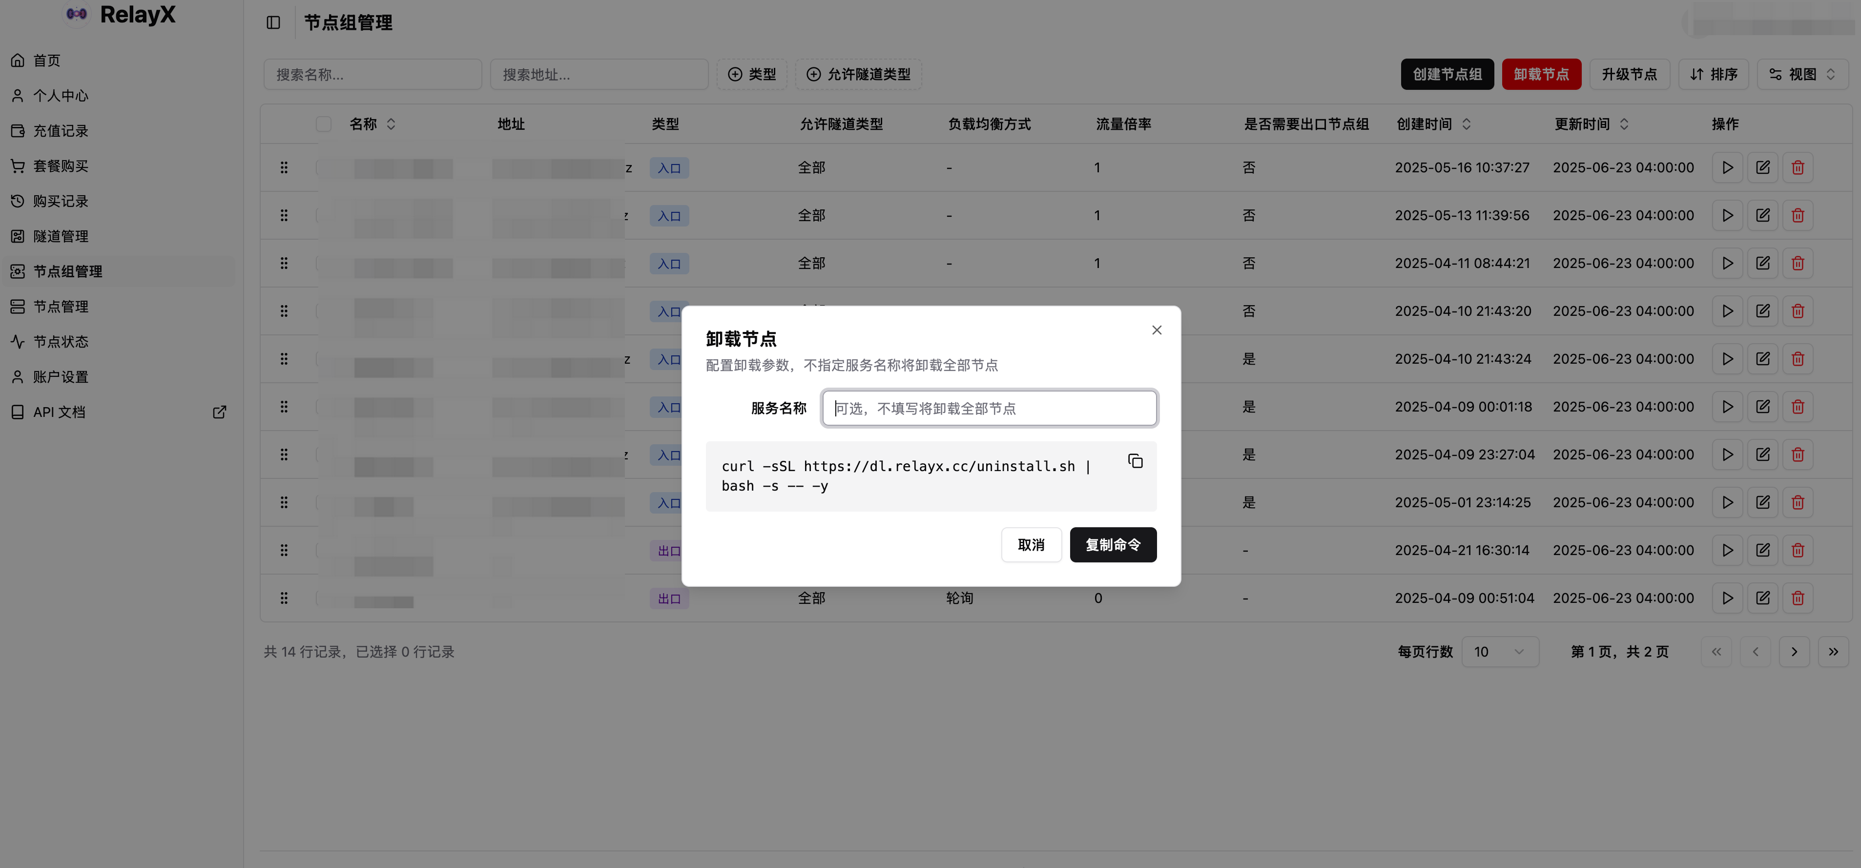This screenshot has width=1861, height=868.
Task: Close the 卸载节点 dialog with X
Action: (x=1157, y=330)
